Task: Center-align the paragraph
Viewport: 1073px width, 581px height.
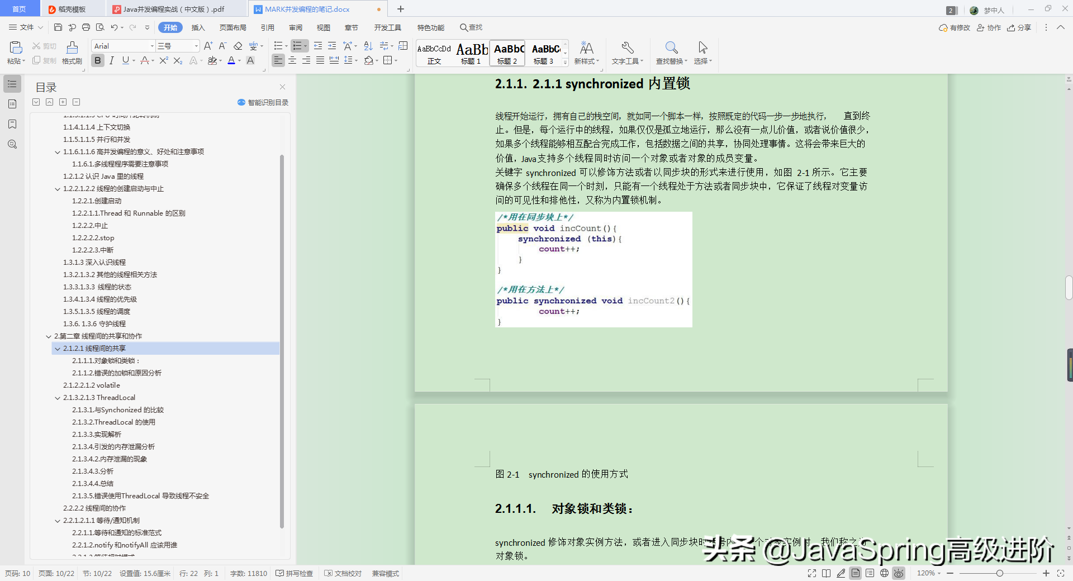Action: [292, 60]
